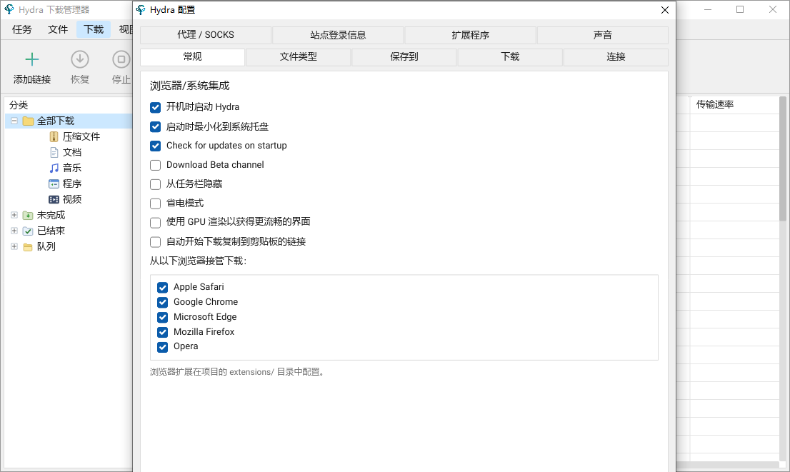Enable GPU rendering for smoother interface
Screen dimensions: 790x472
coord(155,223)
